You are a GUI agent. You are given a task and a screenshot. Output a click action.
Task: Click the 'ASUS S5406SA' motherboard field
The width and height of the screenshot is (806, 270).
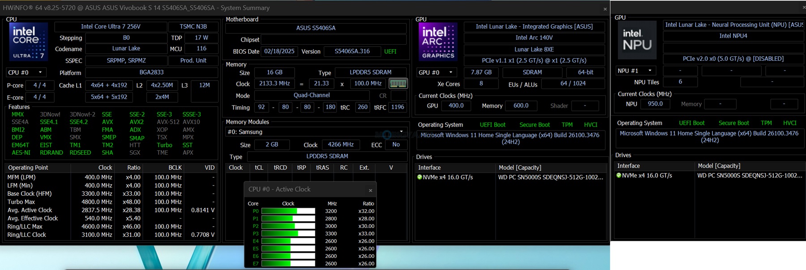click(x=316, y=28)
